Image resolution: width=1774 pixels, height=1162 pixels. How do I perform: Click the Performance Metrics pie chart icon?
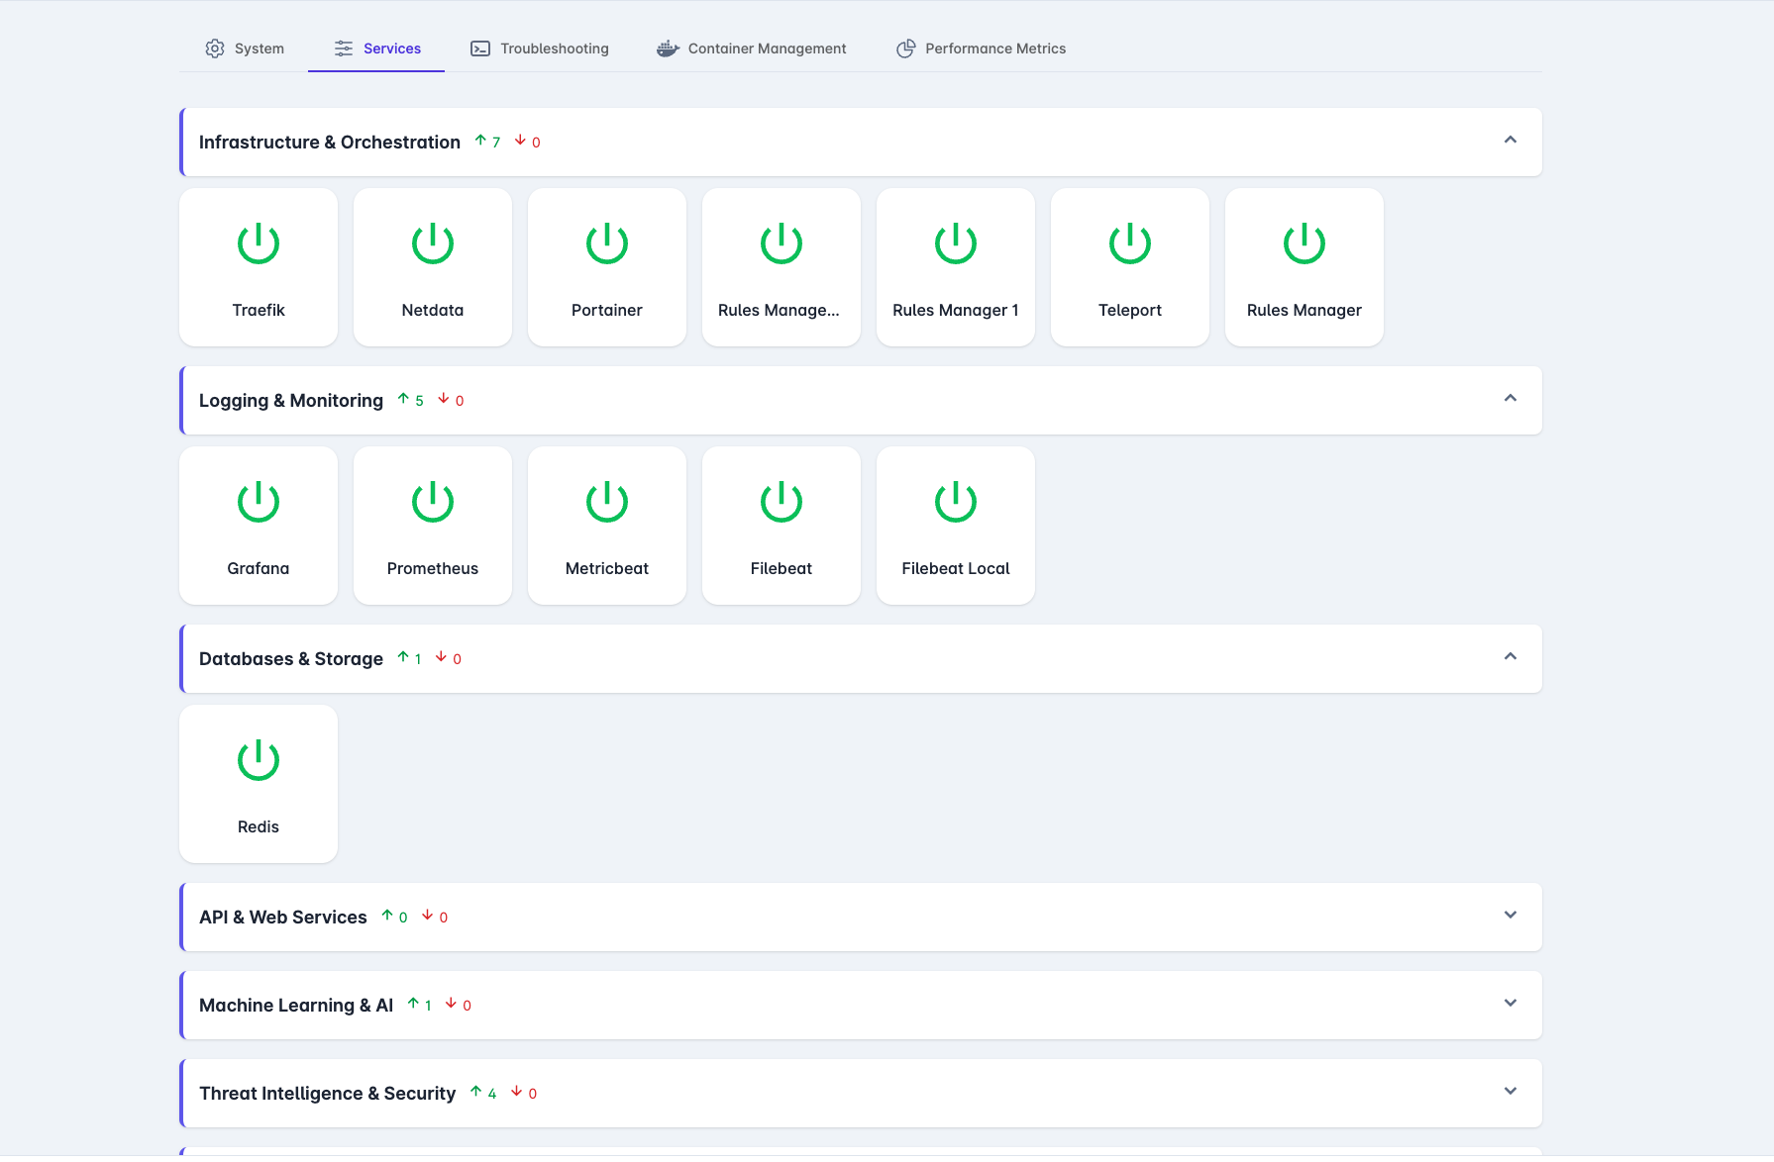tap(905, 48)
